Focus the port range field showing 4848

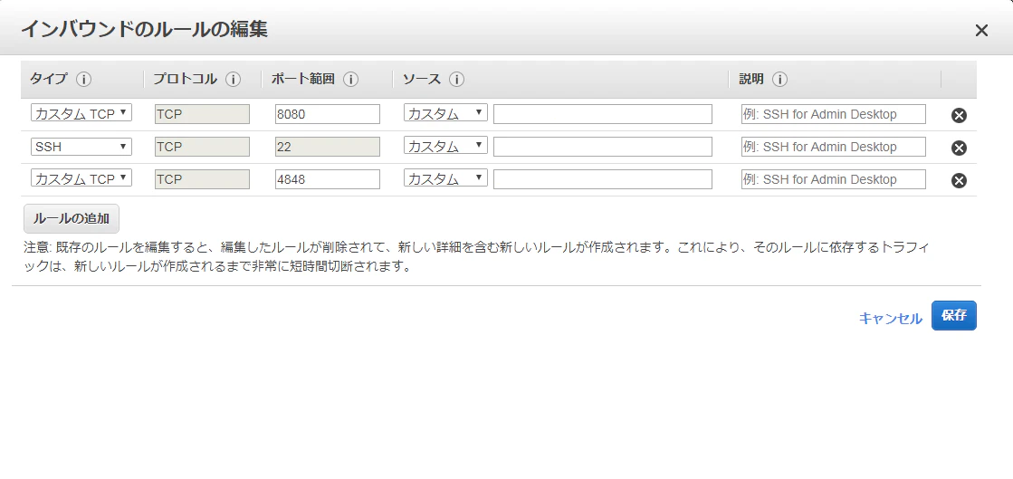(328, 179)
